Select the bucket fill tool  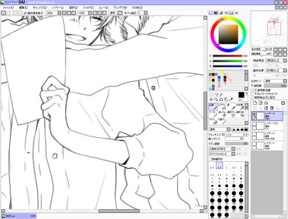213,122
